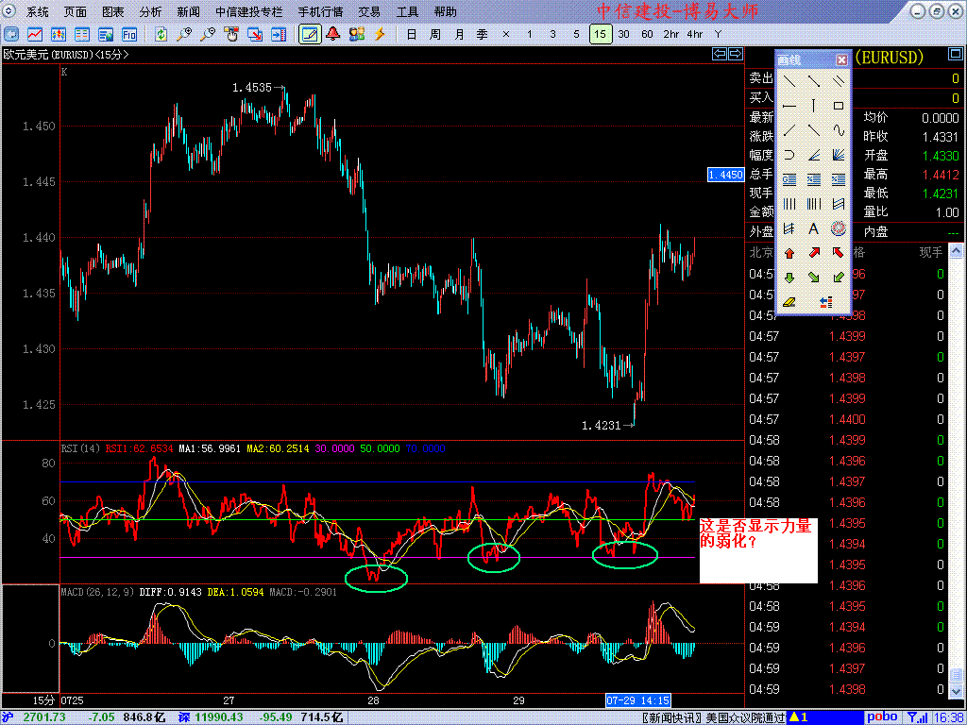The image size is (967, 725).
Task: Switch to quarterly 季 period
Action: [x=483, y=35]
